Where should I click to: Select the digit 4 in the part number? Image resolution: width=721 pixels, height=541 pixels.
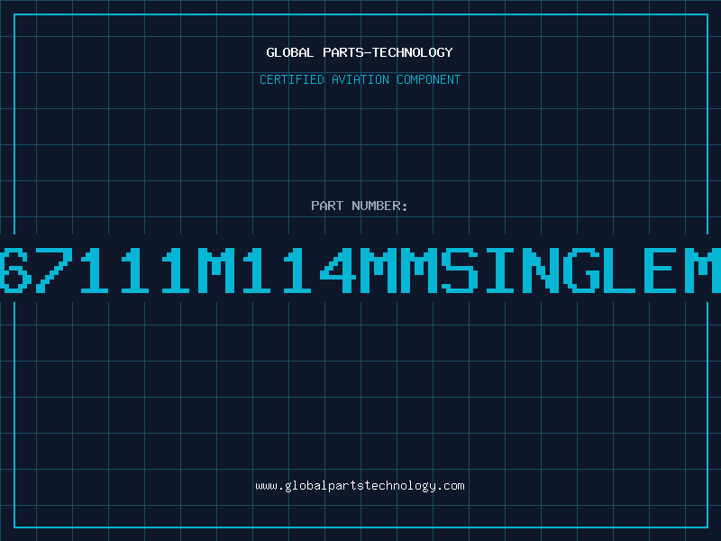pos(338,270)
